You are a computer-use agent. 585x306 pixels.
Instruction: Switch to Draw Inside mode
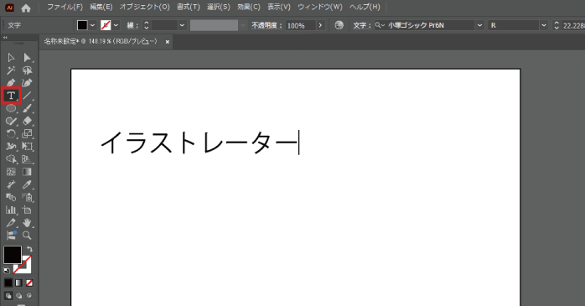(x=29, y=296)
